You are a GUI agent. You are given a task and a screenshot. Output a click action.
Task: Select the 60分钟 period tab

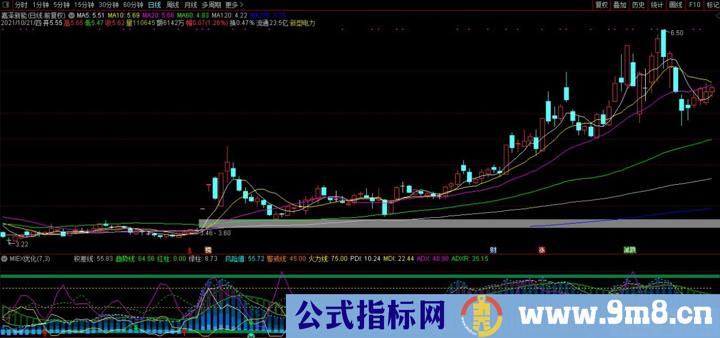[133, 5]
